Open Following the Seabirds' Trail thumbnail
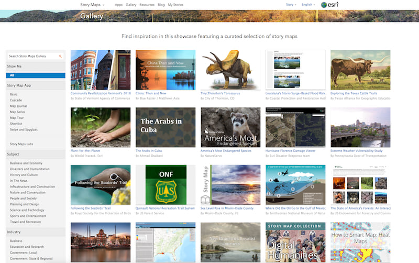 pos(101,185)
